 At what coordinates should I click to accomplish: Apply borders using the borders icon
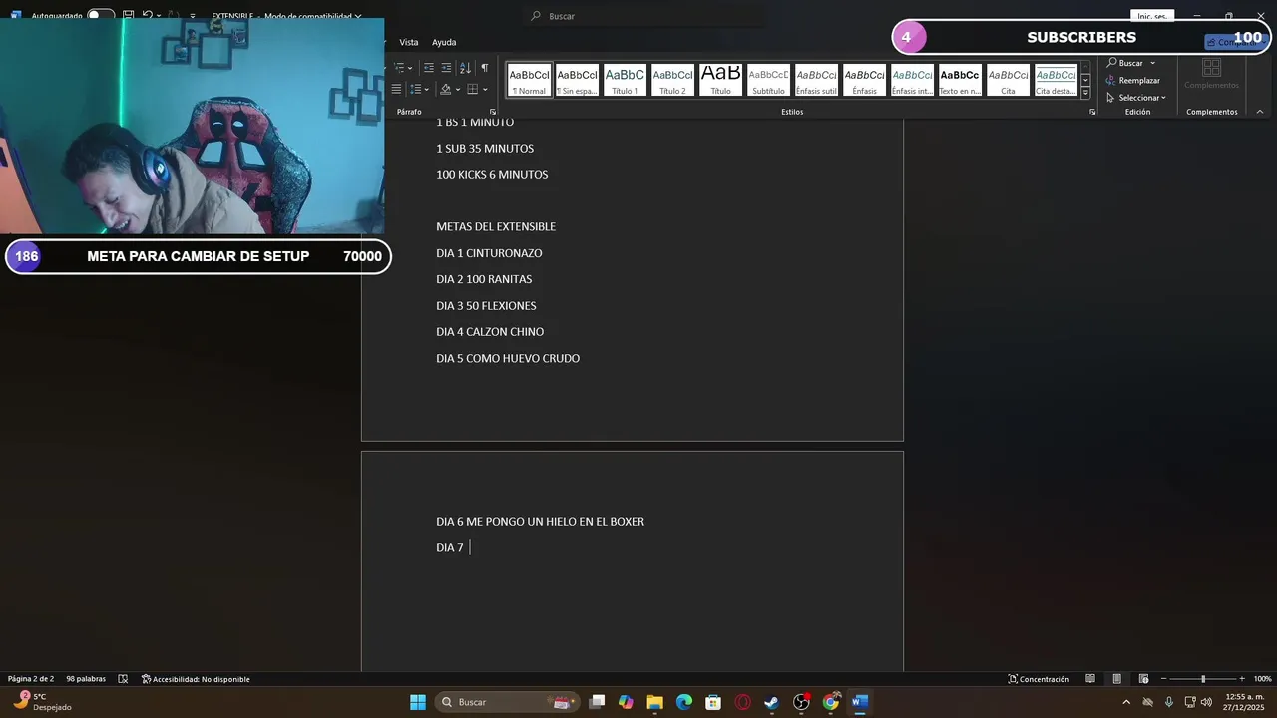click(473, 90)
